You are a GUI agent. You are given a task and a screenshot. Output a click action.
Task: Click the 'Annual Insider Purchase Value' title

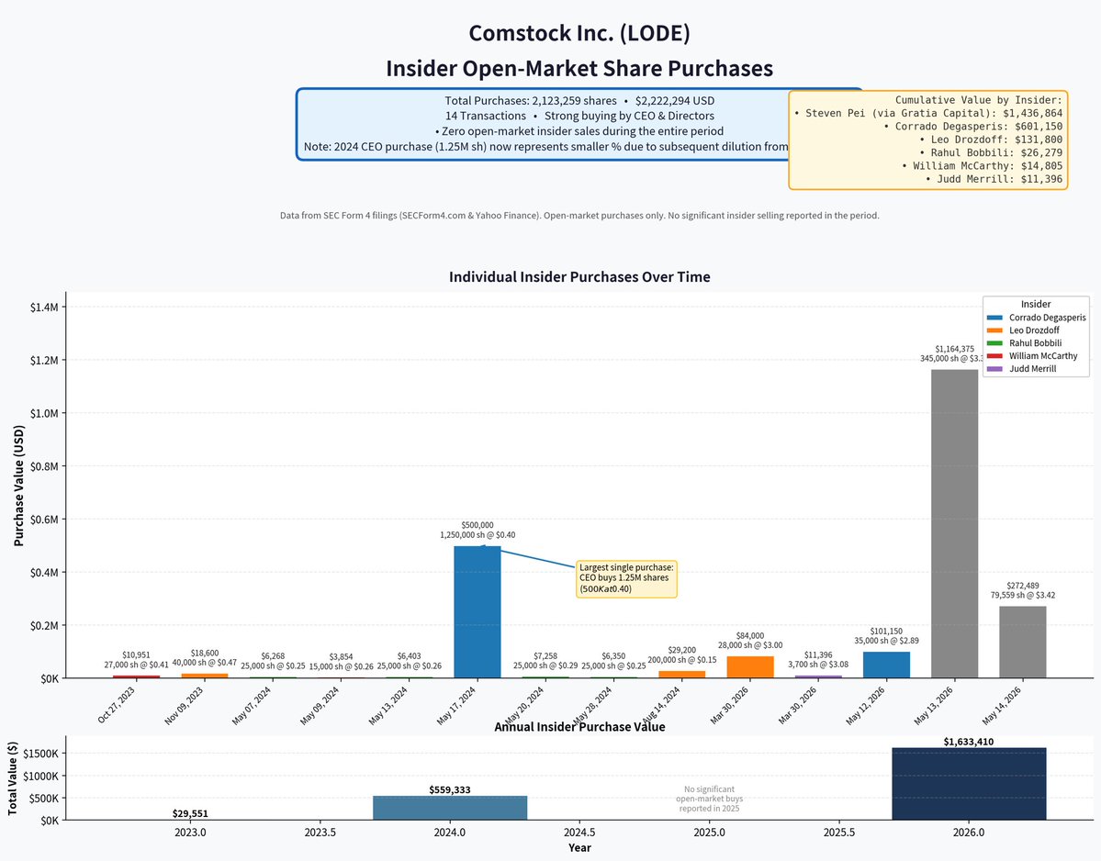click(579, 727)
